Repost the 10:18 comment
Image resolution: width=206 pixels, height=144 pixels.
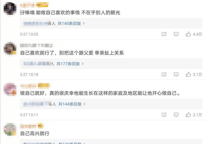pos(164,74)
